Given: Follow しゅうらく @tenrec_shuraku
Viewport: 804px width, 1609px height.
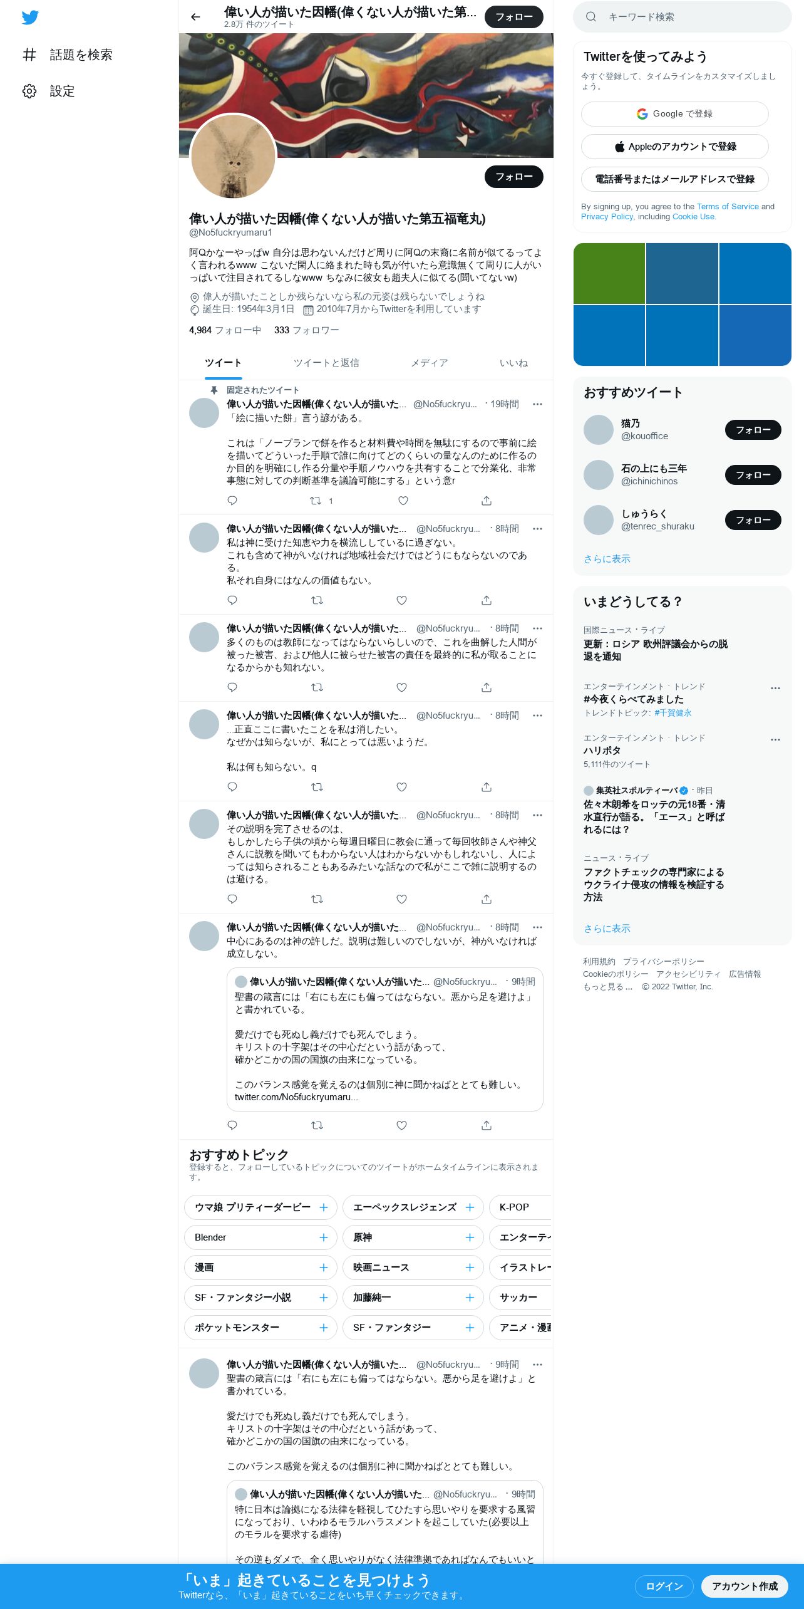Looking at the screenshot, I should (x=753, y=520).
